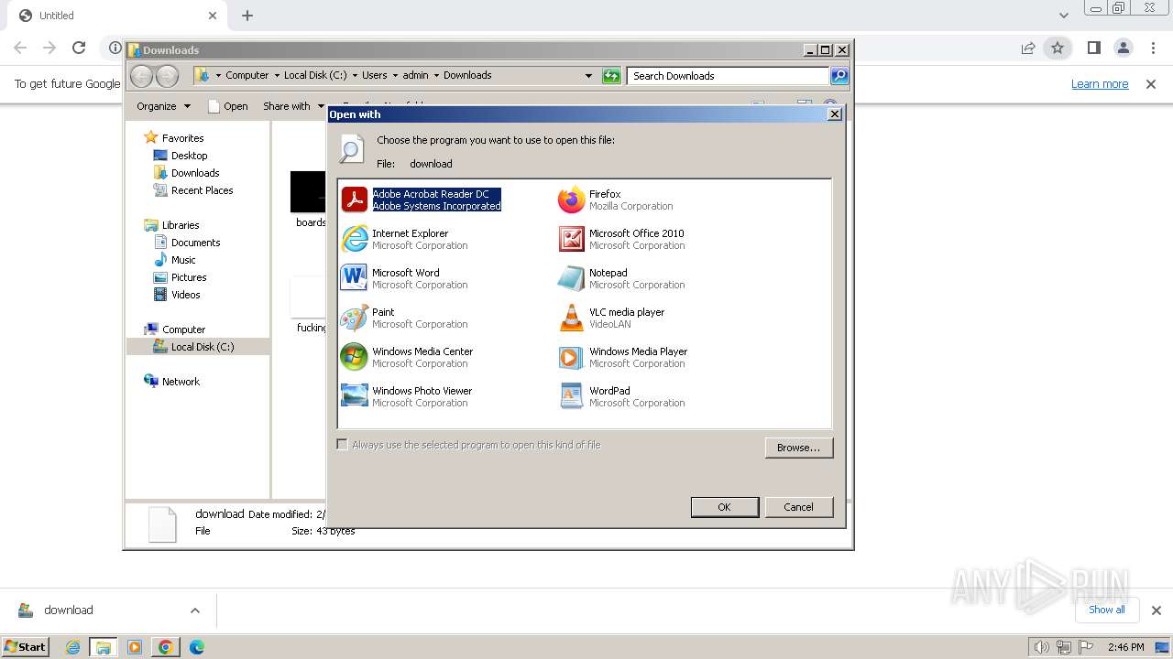The image size is (1173, 659).
Task: Select Favorites in navigation pane
Action: tap(182, 138)
